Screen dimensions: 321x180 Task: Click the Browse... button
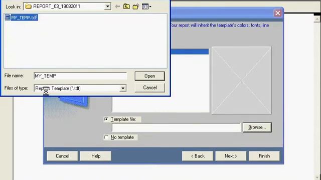[x=257, y=127]
